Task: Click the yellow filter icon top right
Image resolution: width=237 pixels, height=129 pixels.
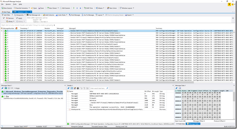Action: (229, 5)
